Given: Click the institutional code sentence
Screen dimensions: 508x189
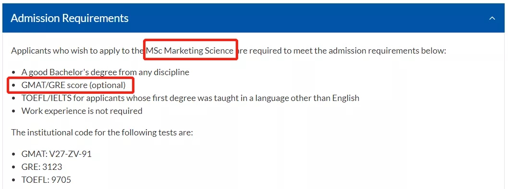Looking at the screenshot, I should [102, 133].
